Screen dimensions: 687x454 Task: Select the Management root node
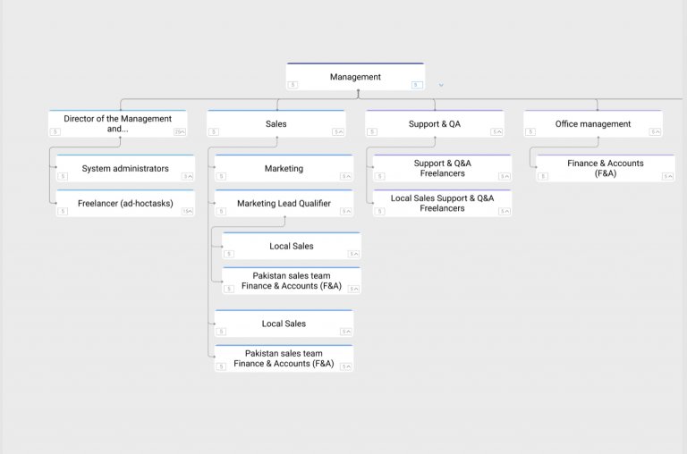click(x=355, y=77)
